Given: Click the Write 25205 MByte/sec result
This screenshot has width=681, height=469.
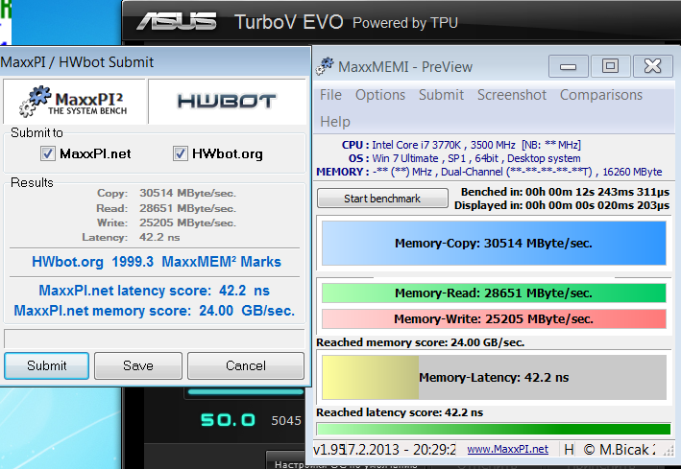Looking at the screenshot, I should click(166, 223).
